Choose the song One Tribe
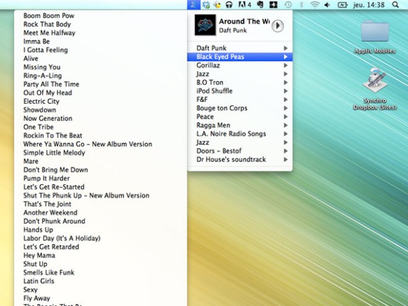The image size is (408, 306). pos(101,127)
